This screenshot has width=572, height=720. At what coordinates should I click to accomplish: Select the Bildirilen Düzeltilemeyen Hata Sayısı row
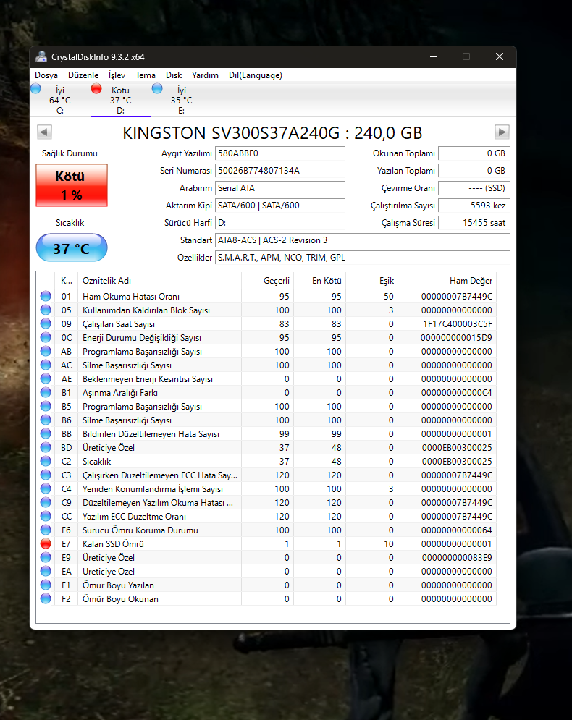pos(266,433)
